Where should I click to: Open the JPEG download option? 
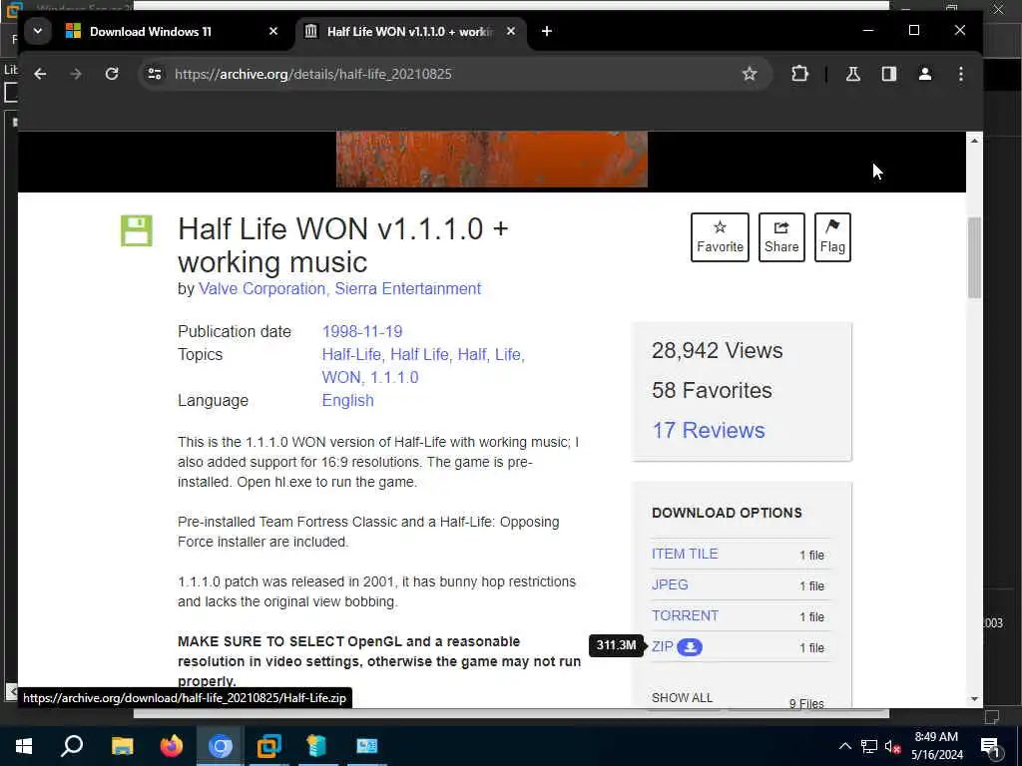670,584
